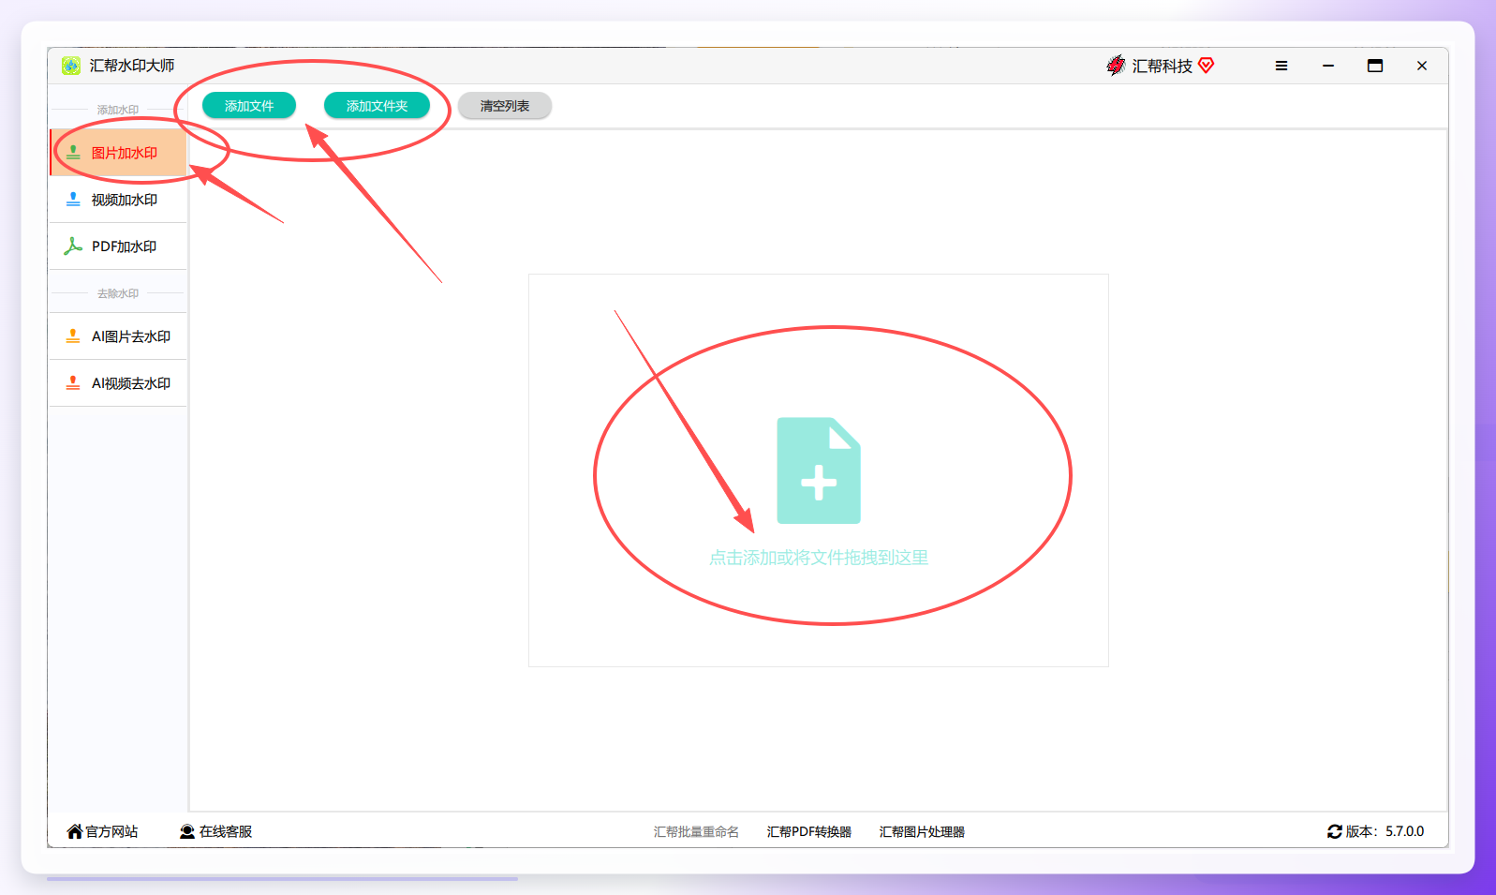Screen dimensions: 1496x895
Task: Close the 汇帮水印大师 window
Action: tap(1422, 66)
